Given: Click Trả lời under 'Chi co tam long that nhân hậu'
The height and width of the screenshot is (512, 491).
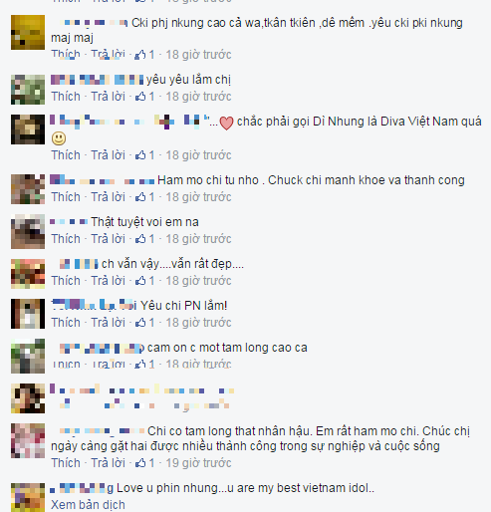Looking at the screenshot, I should pyautogui.click(x=109, y=463).
